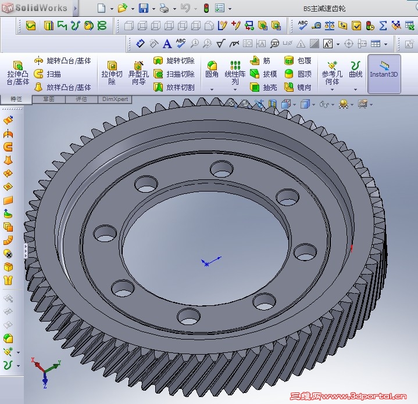The height and width of the screenshot is (404, 418).
Task: Toggle Hide/Show Items glasses icon
Action: 324,104
